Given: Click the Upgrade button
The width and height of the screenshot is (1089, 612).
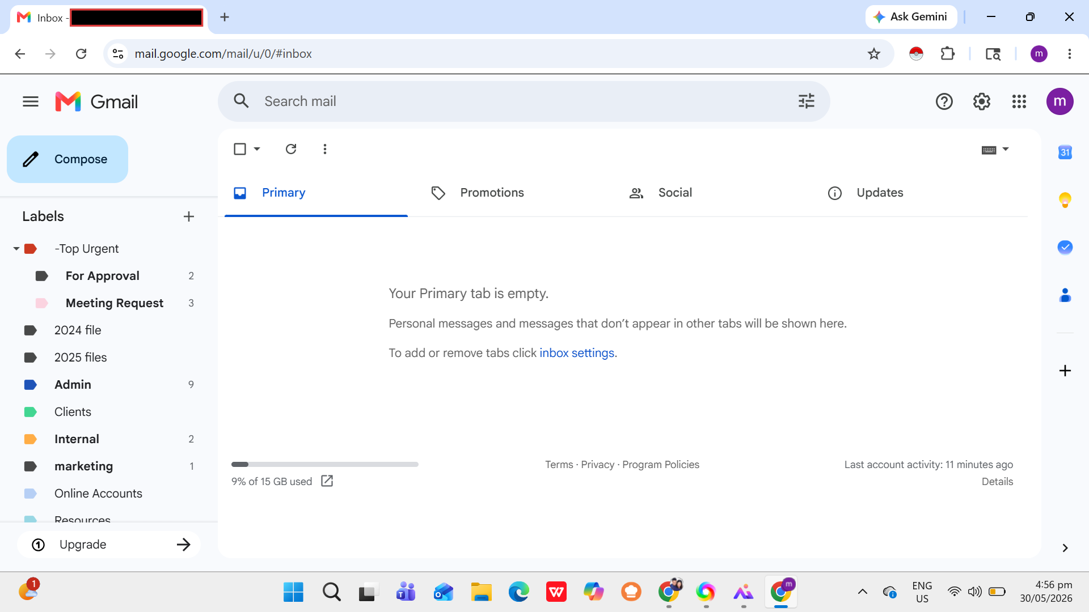Looking at the screenshot, I should tap(109, 545).
